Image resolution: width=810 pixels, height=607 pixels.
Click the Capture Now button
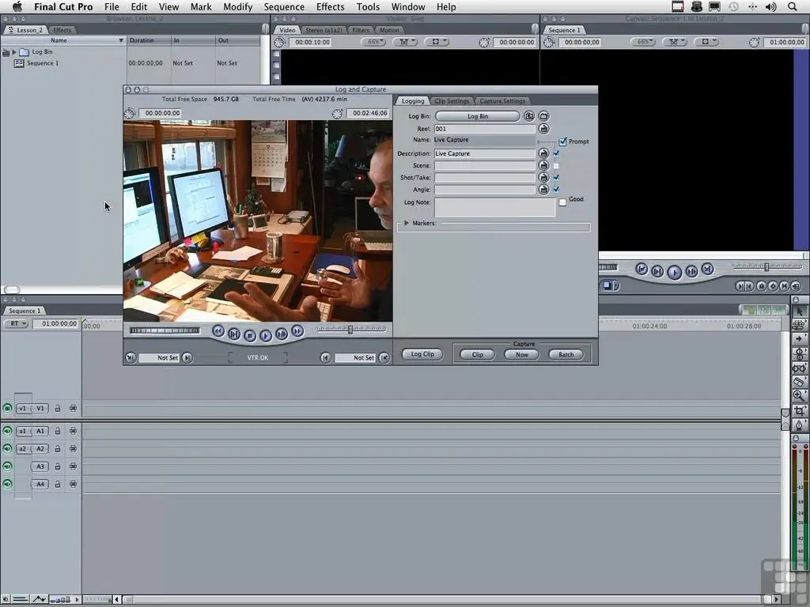(x=522, y=355)
